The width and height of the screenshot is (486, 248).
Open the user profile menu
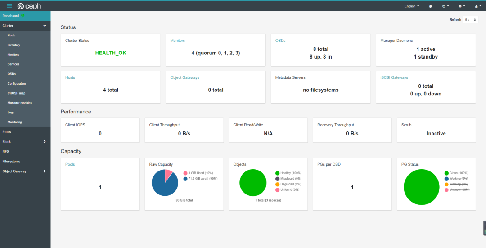(478, 6)
